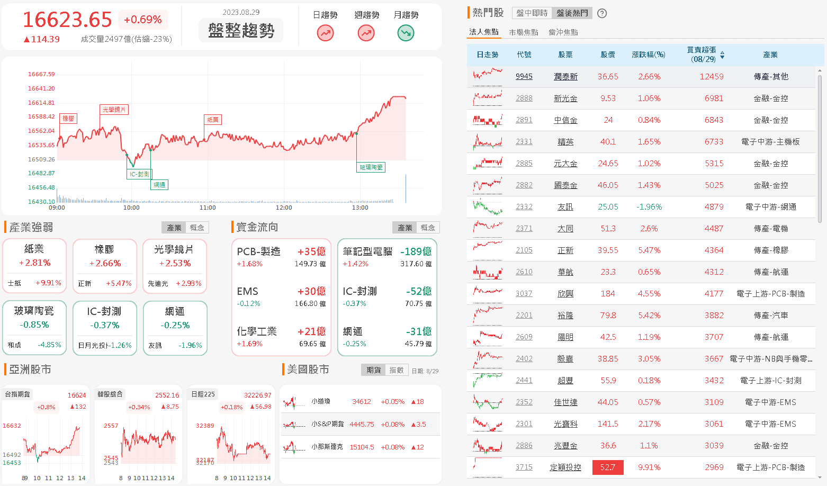The image size is (827, 486).
Task: Click the 橡膠 marker on the intraday chart
Action: tap(68, 119)
